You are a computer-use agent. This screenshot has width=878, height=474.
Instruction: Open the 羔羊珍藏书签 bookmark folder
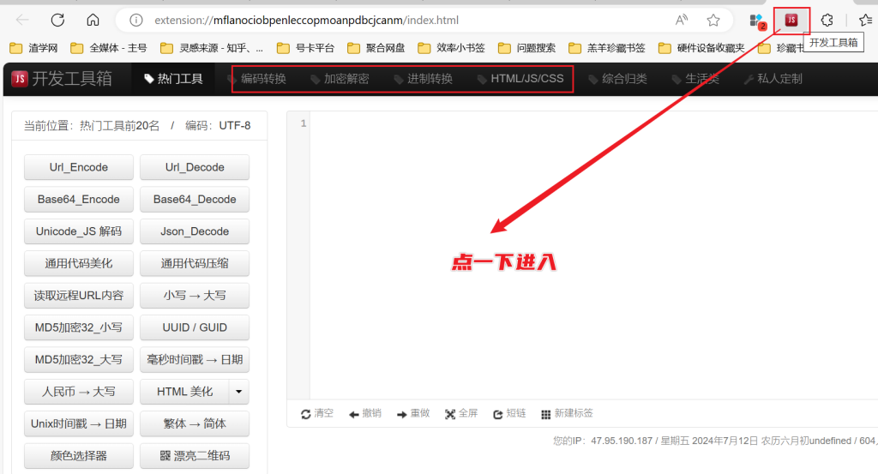607,48
